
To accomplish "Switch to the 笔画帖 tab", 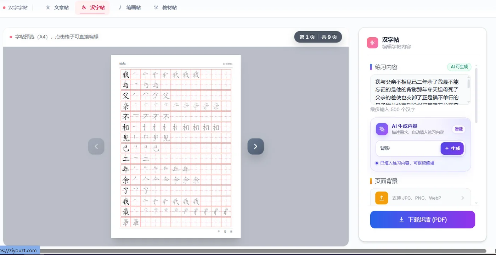I will pos(129,7).
